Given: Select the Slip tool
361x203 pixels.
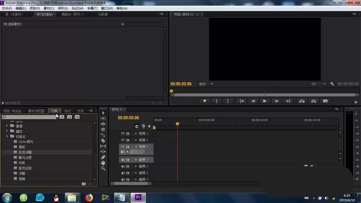Looking at the screenshot, I should coord(103,146).
